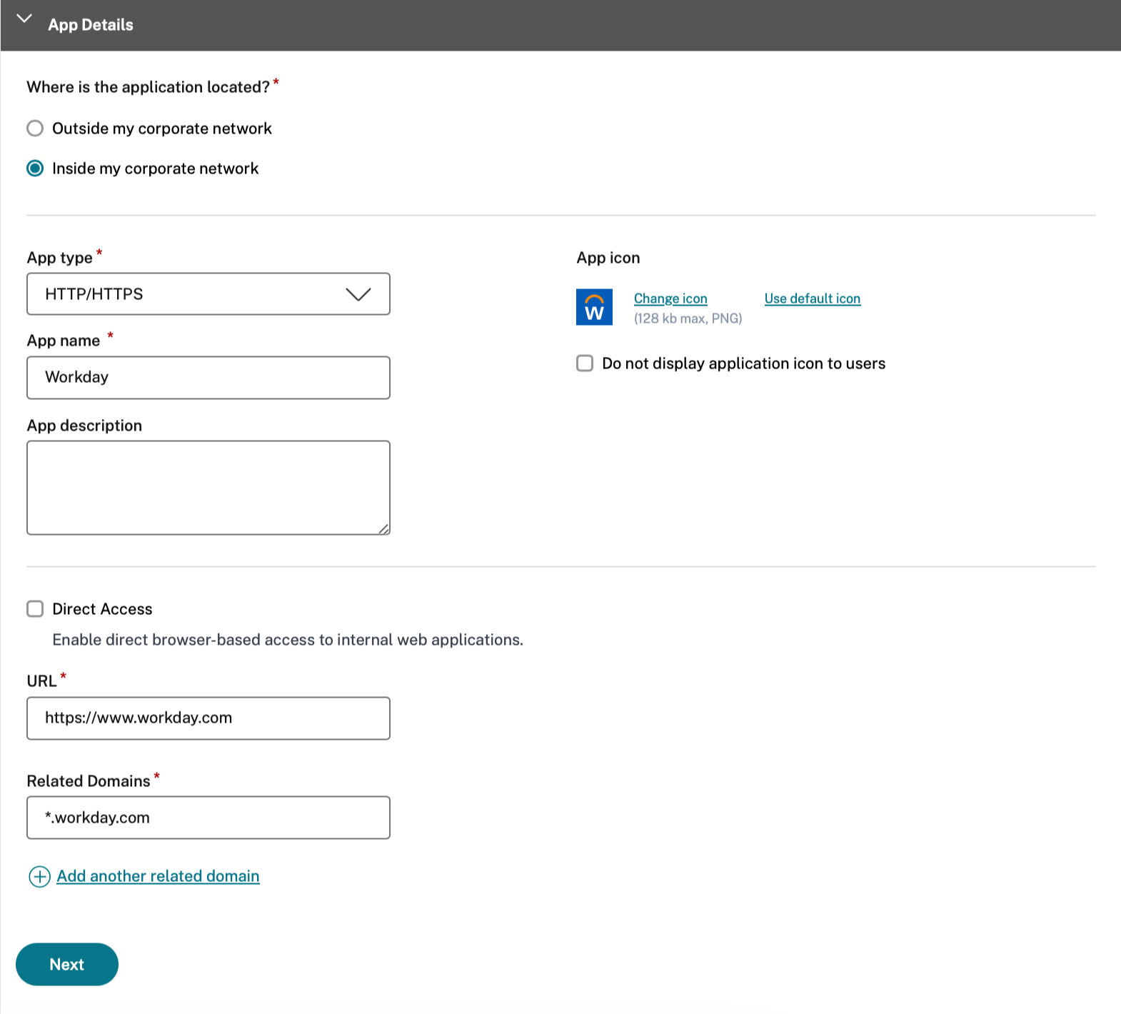Viewport: 1121px width, 1014px height.
Task: Click the Related Domains input field
Action: (208, 818)
